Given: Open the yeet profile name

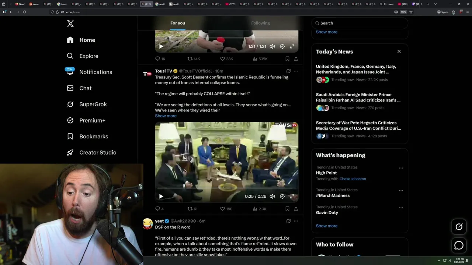Looking at the screenshot, I should [159, 221].
